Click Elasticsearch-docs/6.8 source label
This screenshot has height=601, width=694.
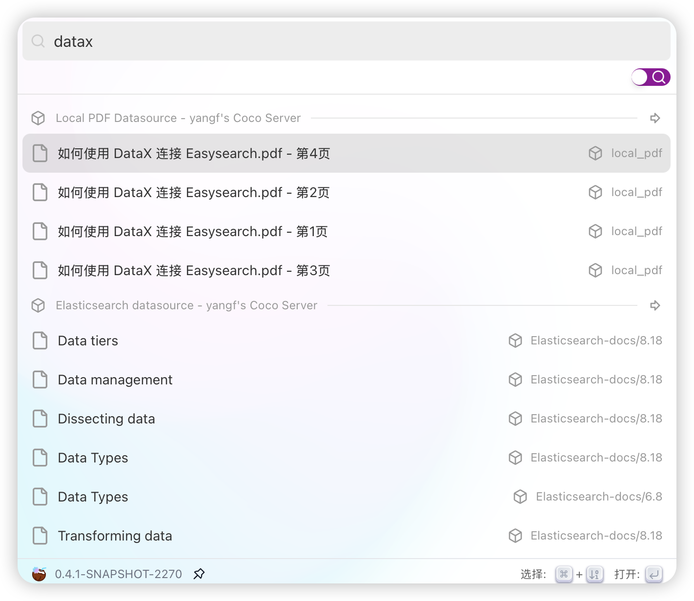point(599,497)
